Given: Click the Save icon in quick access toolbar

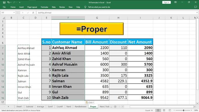Looking at the screenshot, I should 4,2.
